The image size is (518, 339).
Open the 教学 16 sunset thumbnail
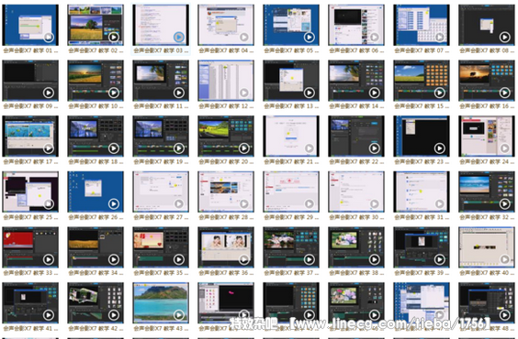point(487,81)
